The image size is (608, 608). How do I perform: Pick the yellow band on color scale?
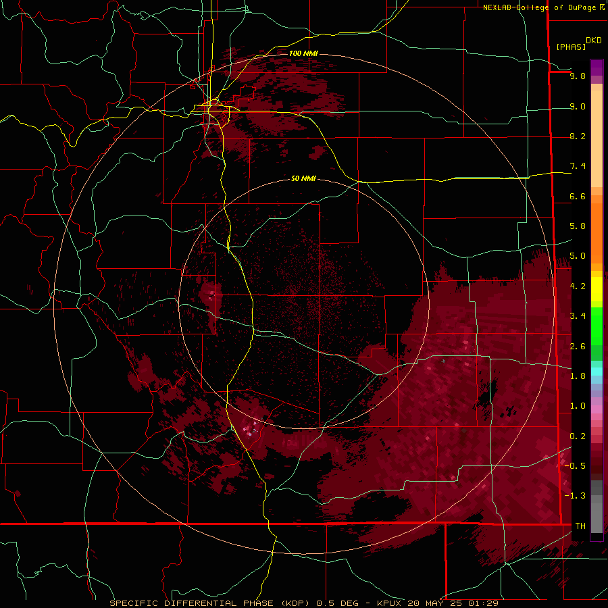597,289
